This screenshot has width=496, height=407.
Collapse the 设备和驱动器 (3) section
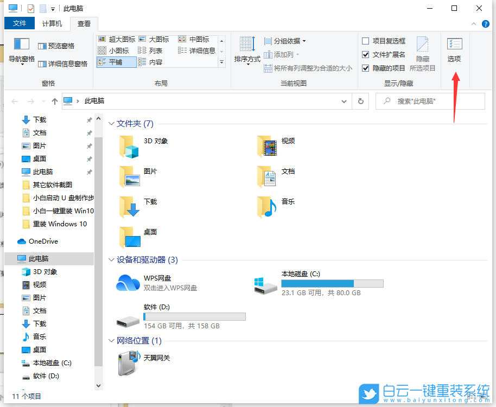pos(111,260)
